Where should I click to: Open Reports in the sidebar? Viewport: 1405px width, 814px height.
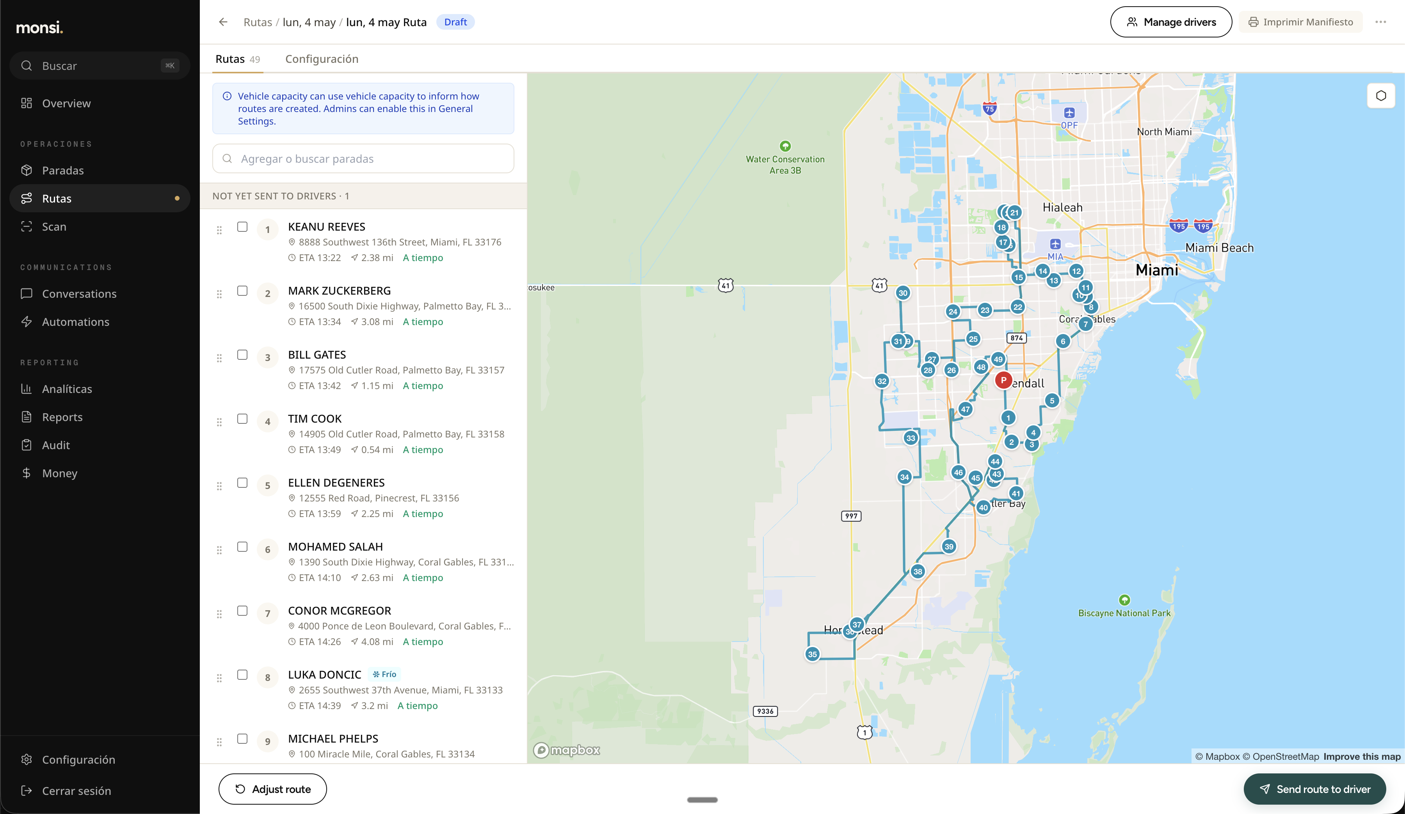(x=100, y=416)
